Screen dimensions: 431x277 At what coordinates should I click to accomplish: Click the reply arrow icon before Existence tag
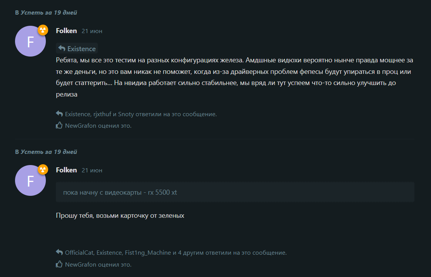point(62,48)
